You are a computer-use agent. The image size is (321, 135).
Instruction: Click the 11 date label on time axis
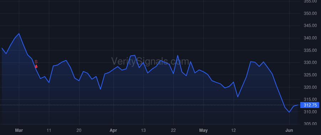click(49, 130)
